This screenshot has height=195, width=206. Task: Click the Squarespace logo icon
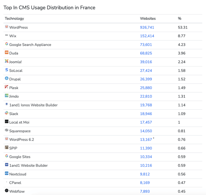pyautogui.click(x=7, y=130)
